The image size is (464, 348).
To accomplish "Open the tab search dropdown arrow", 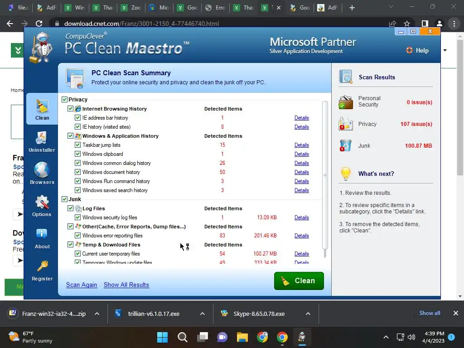I will pos(391,6).
